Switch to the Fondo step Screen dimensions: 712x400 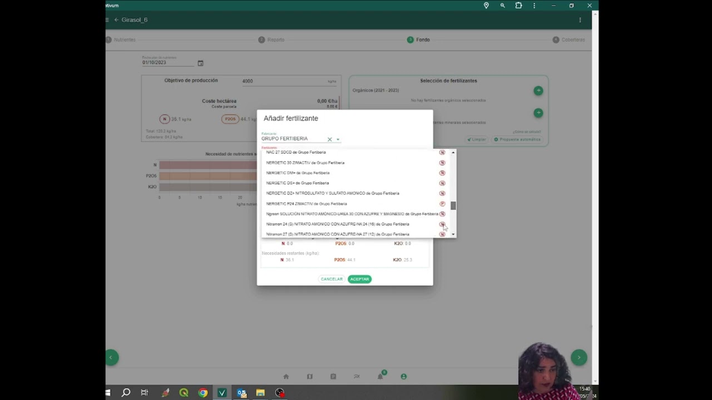pyautogui.click(x=418, y=40)
